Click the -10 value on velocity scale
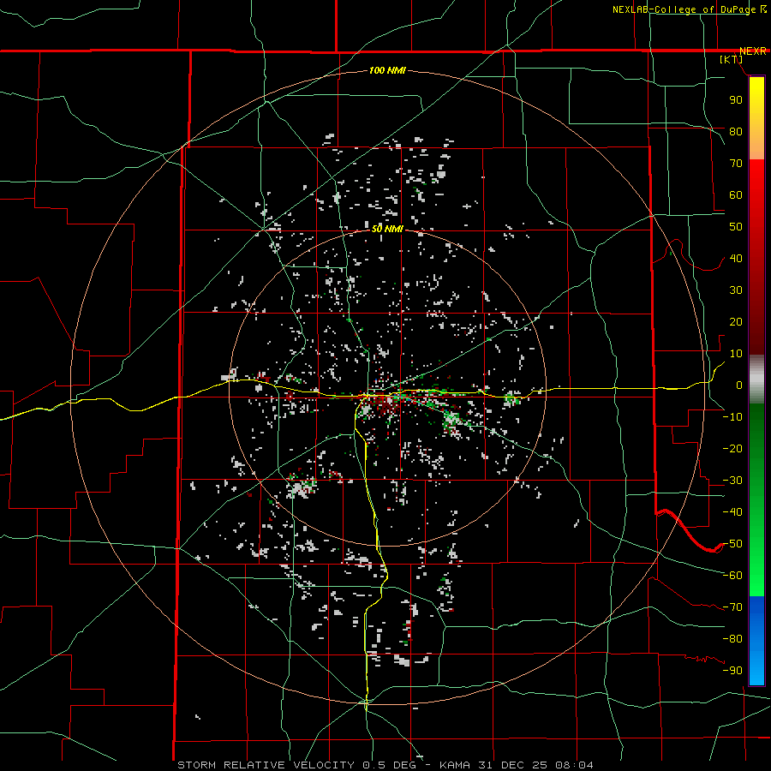Screen dimensions: 771x771 coord(732,417)
